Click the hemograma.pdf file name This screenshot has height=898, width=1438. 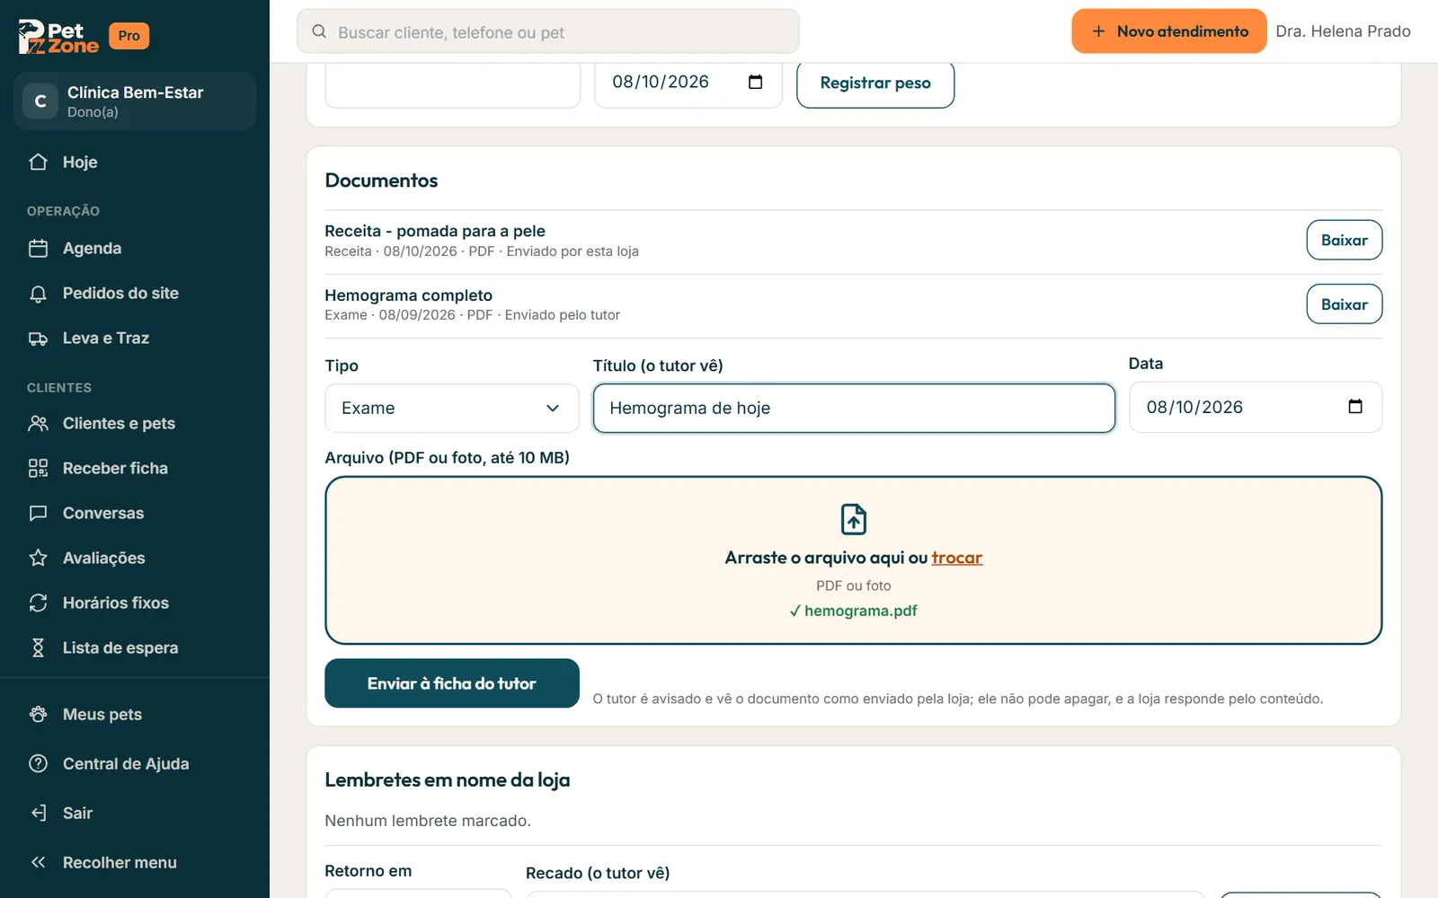coord(861,611)
